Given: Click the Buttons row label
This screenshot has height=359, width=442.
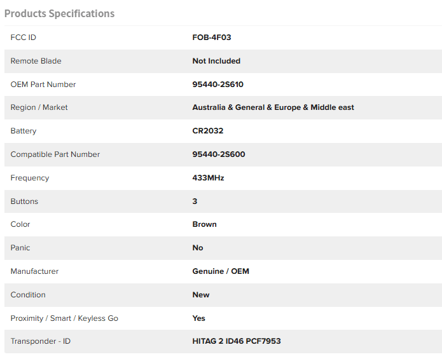Looking at the screenshot, I should tap(25, 201).
